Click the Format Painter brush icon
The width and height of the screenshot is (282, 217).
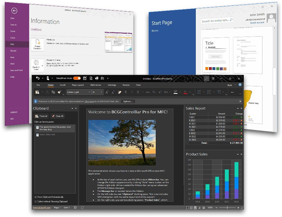coord(59,92)
